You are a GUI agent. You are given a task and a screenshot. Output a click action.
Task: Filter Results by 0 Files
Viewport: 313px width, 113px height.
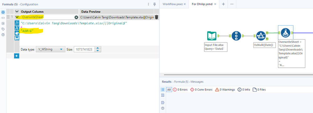(x=259, y=90)
